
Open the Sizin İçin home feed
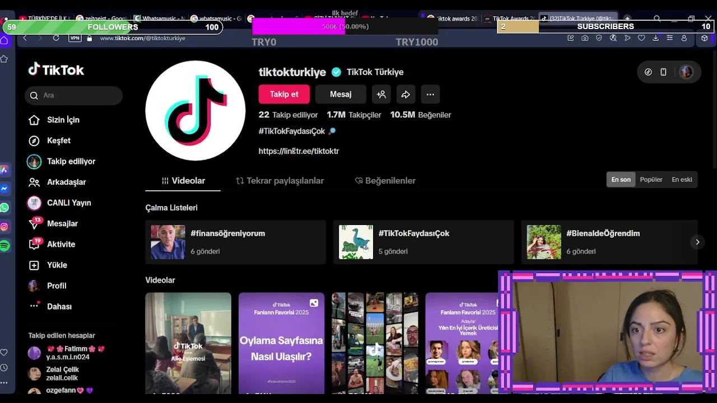(x=54, y=120)
